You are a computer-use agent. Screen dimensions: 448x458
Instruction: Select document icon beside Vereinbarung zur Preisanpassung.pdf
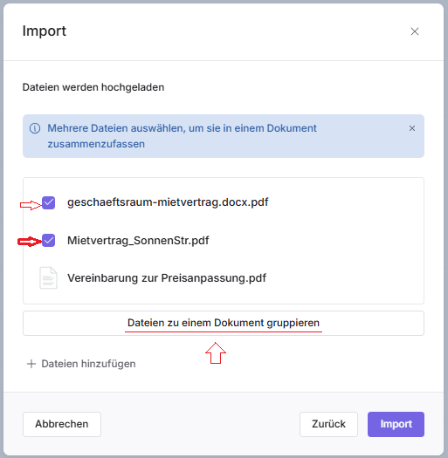coord(48,277)
